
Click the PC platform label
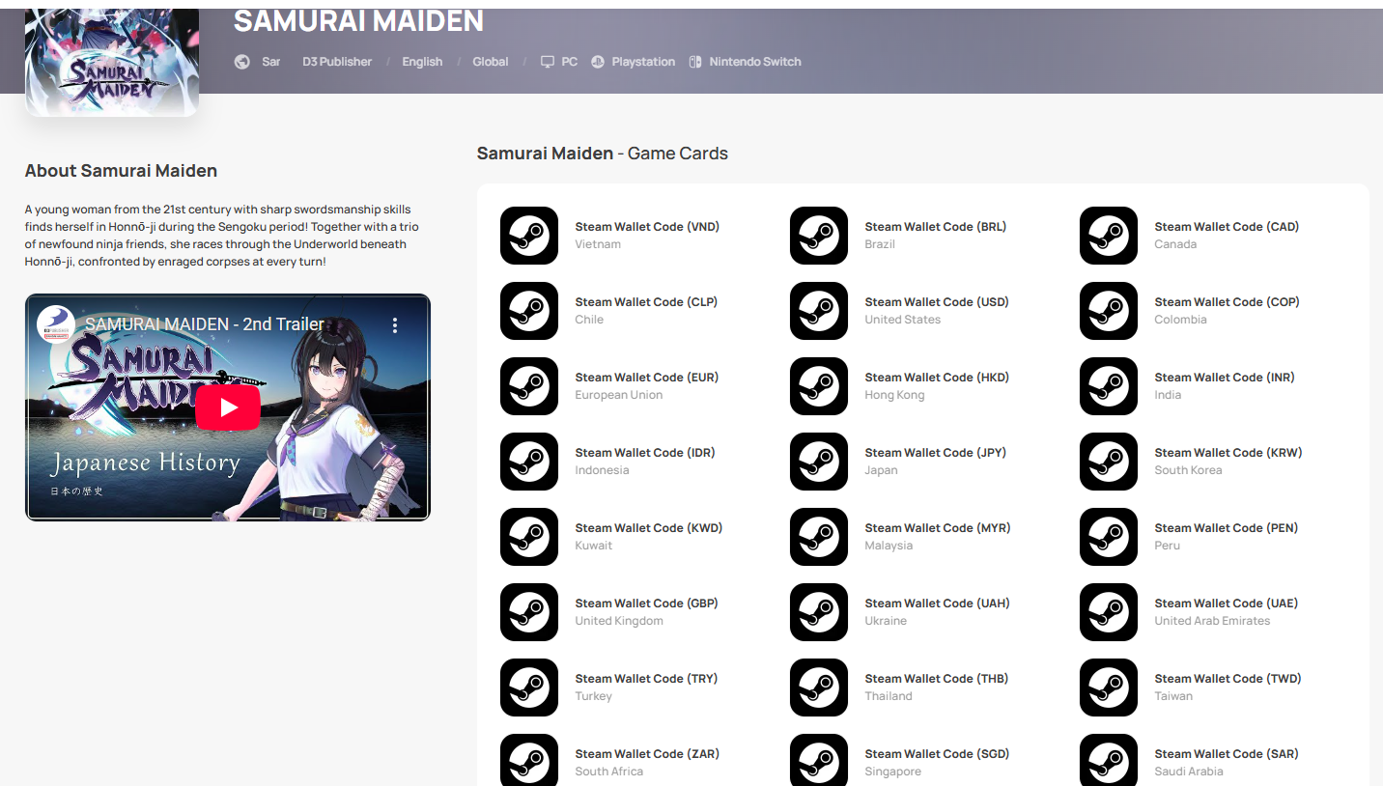(570, 62)
